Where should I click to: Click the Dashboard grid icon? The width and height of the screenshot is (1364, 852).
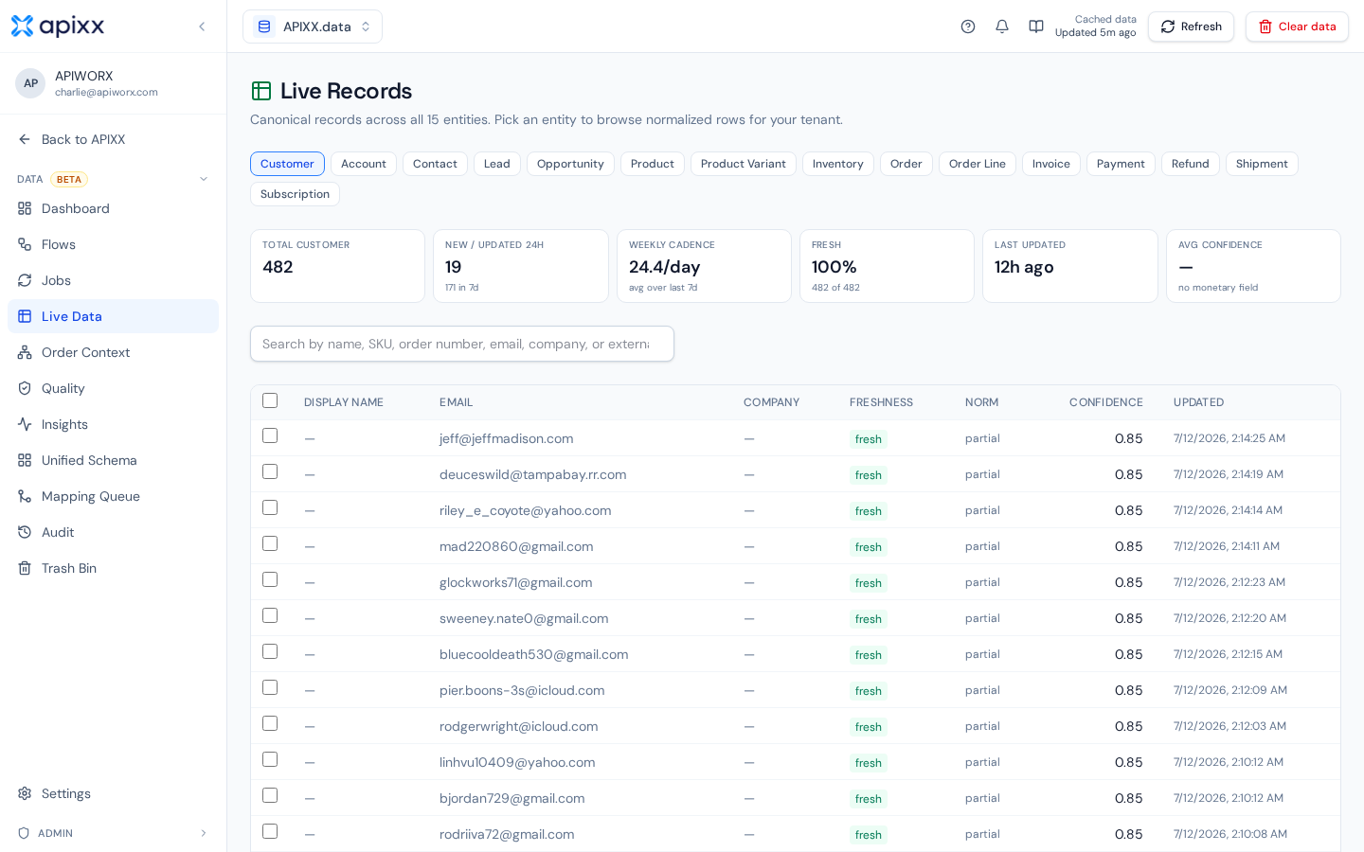click(25, 208)
